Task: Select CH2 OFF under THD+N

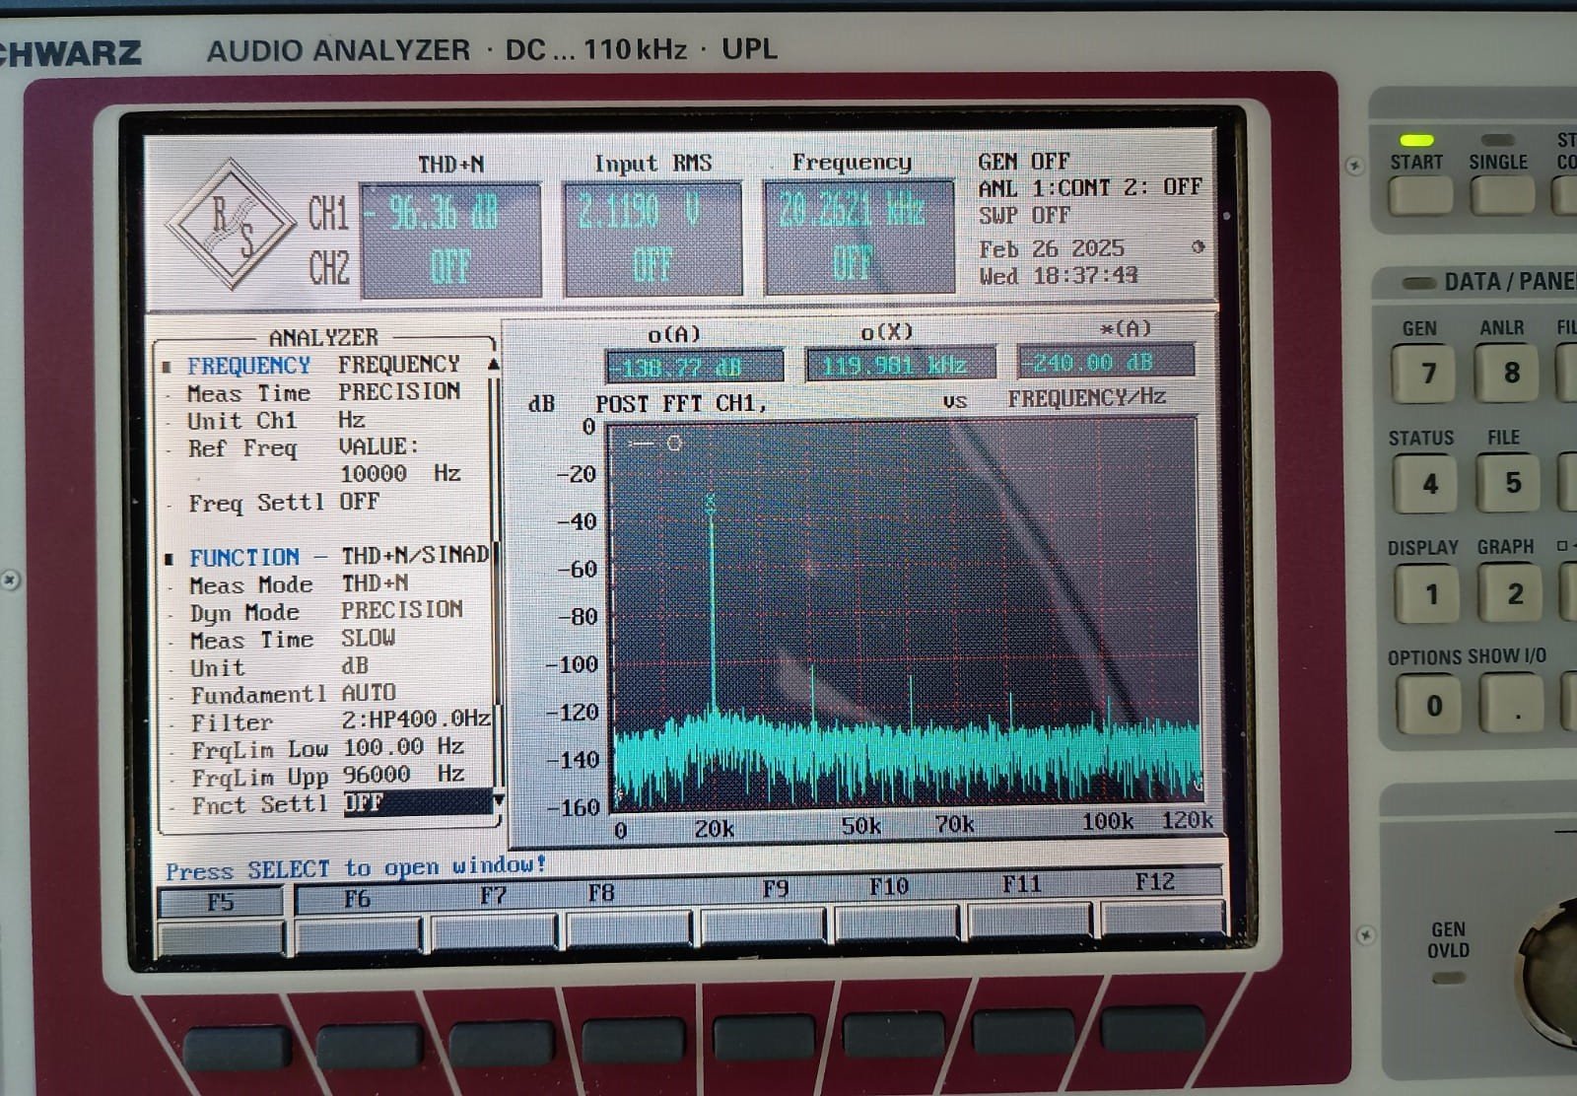Action: click(x=450, y=266)
